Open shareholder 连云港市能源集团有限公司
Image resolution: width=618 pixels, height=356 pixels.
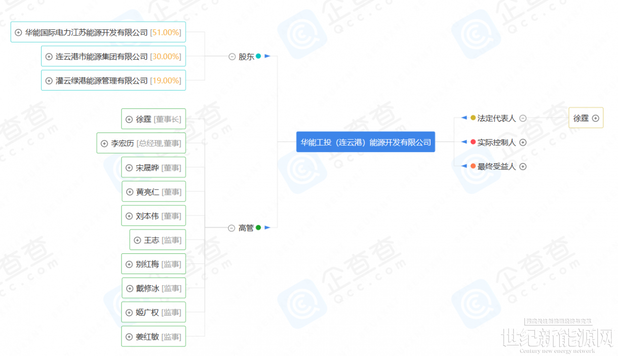102,57
